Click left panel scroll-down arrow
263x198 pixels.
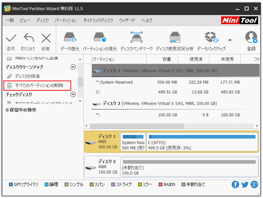(80, 101)
